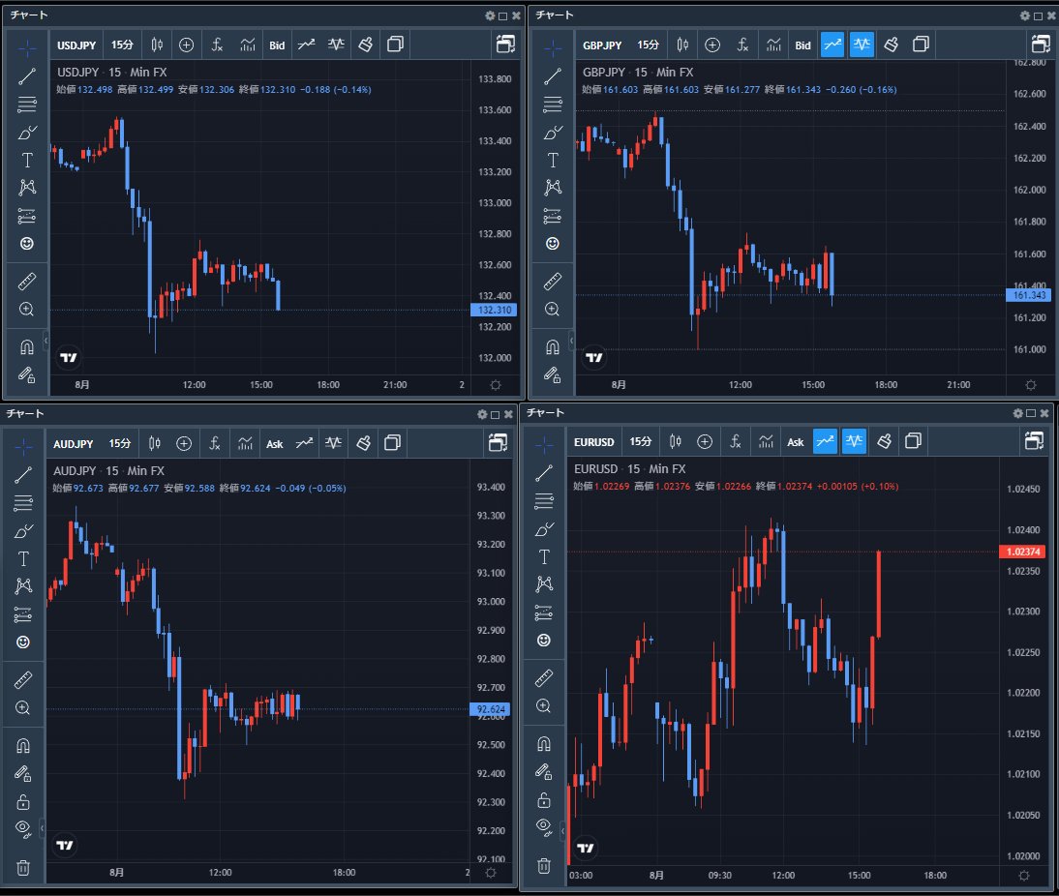Open candlestick style menu in AUDJPY toolbar
Image resolution: width=1059 pixels, height=896 pixels.
[155, 443]
